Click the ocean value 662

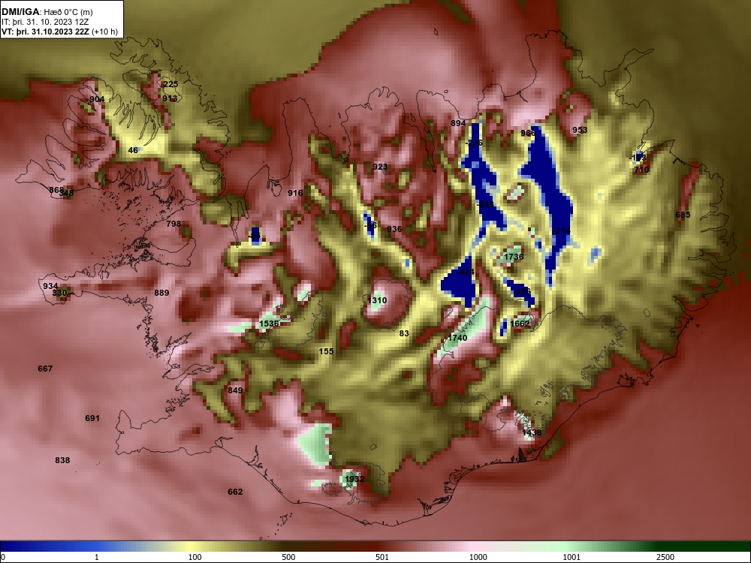[235, 492]
